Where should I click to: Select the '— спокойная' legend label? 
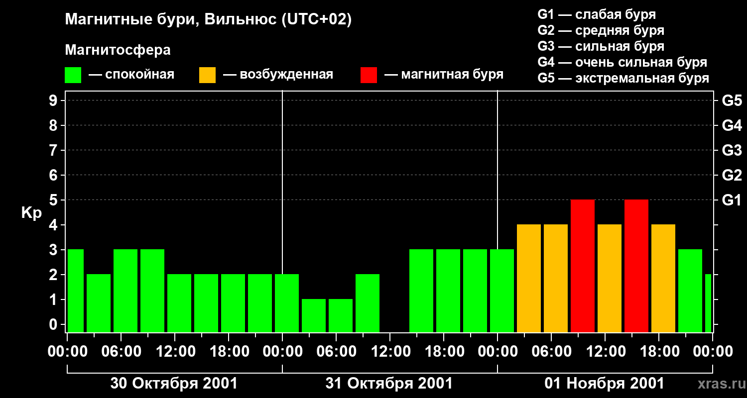(x=131, y=75)
